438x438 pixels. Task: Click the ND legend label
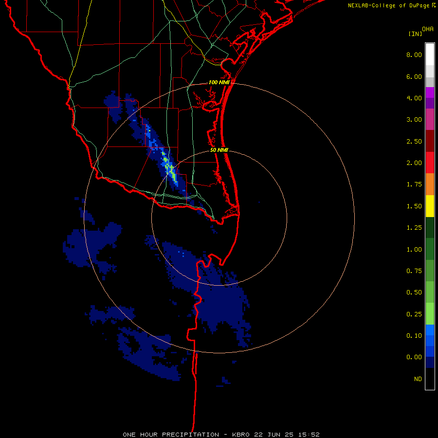pyautogui.click(x=418, y=379)
